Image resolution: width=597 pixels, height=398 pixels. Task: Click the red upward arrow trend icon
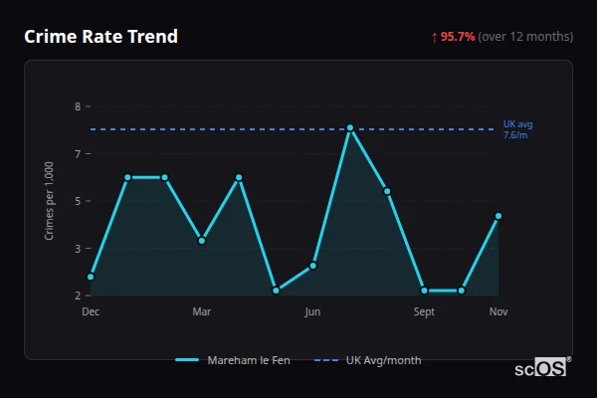point(435,38)
